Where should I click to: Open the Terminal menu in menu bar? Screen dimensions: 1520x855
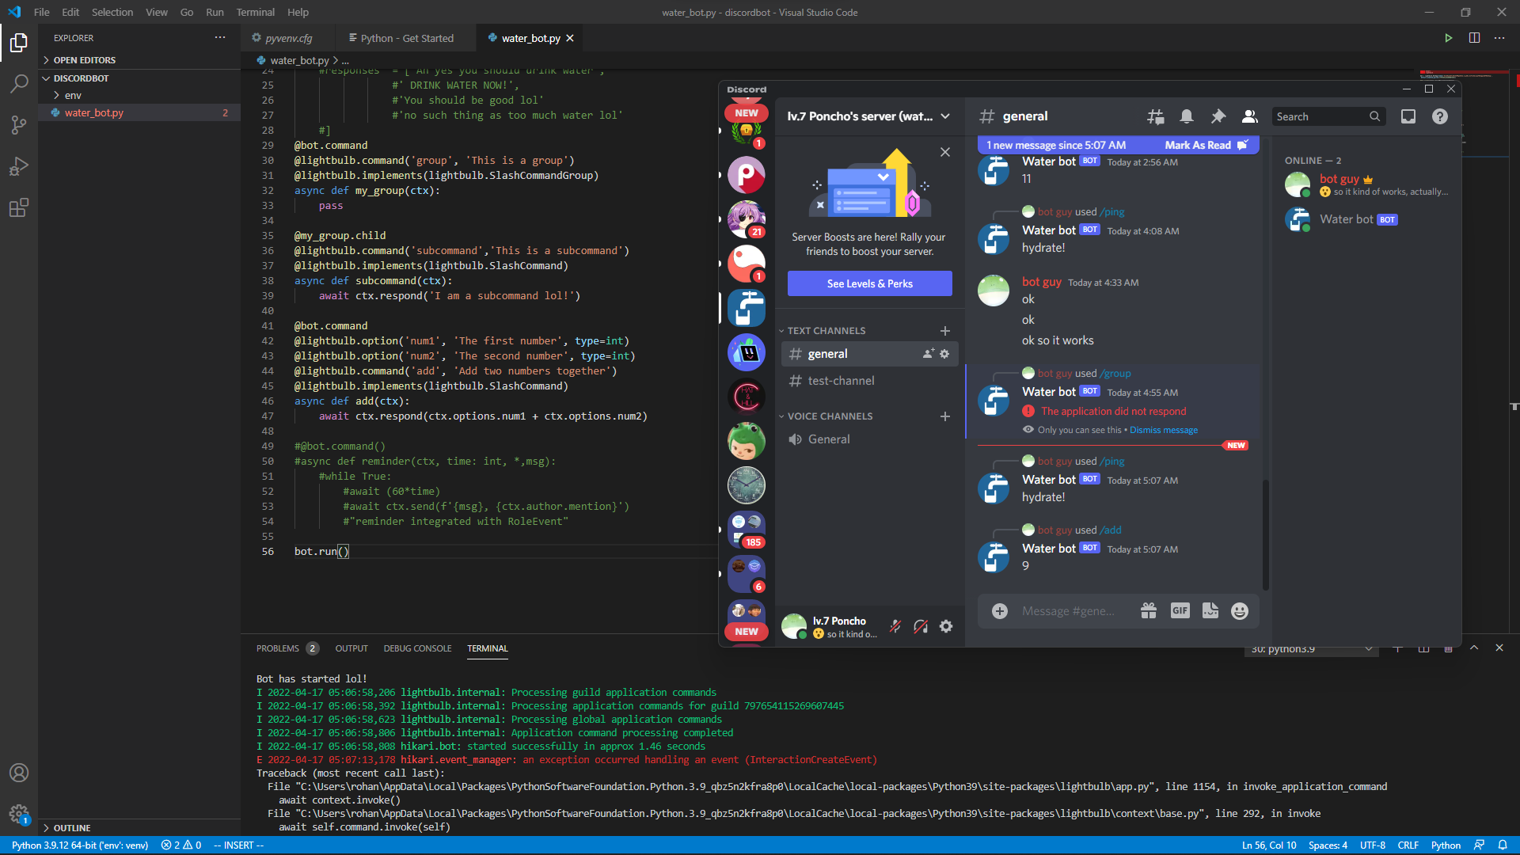tap(255, 12)
